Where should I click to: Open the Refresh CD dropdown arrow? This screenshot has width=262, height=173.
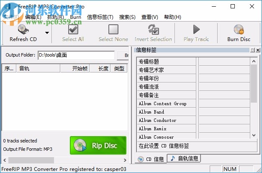click(x=47, y=33)
